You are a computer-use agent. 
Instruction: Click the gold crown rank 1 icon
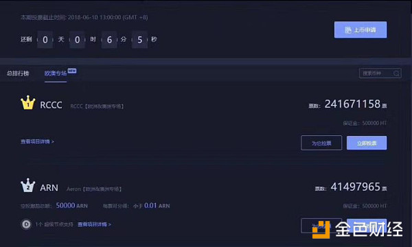[x=28, y=103]
